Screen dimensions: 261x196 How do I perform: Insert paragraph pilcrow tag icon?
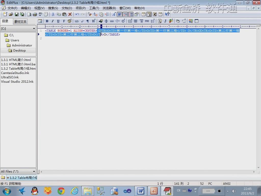[x=88, y=21]
